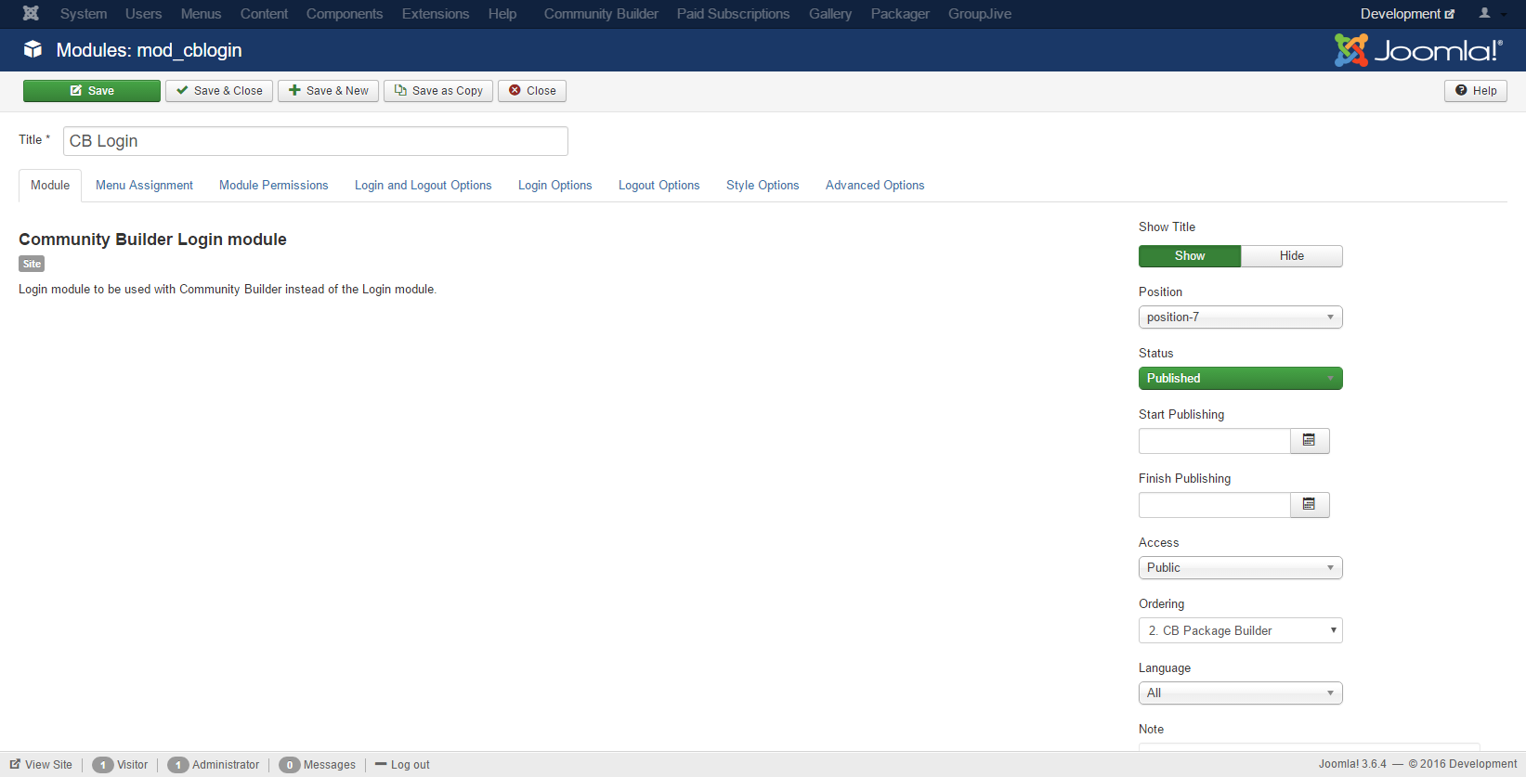Open the Development site link
1526x777 pixels.
(1407, 14)
